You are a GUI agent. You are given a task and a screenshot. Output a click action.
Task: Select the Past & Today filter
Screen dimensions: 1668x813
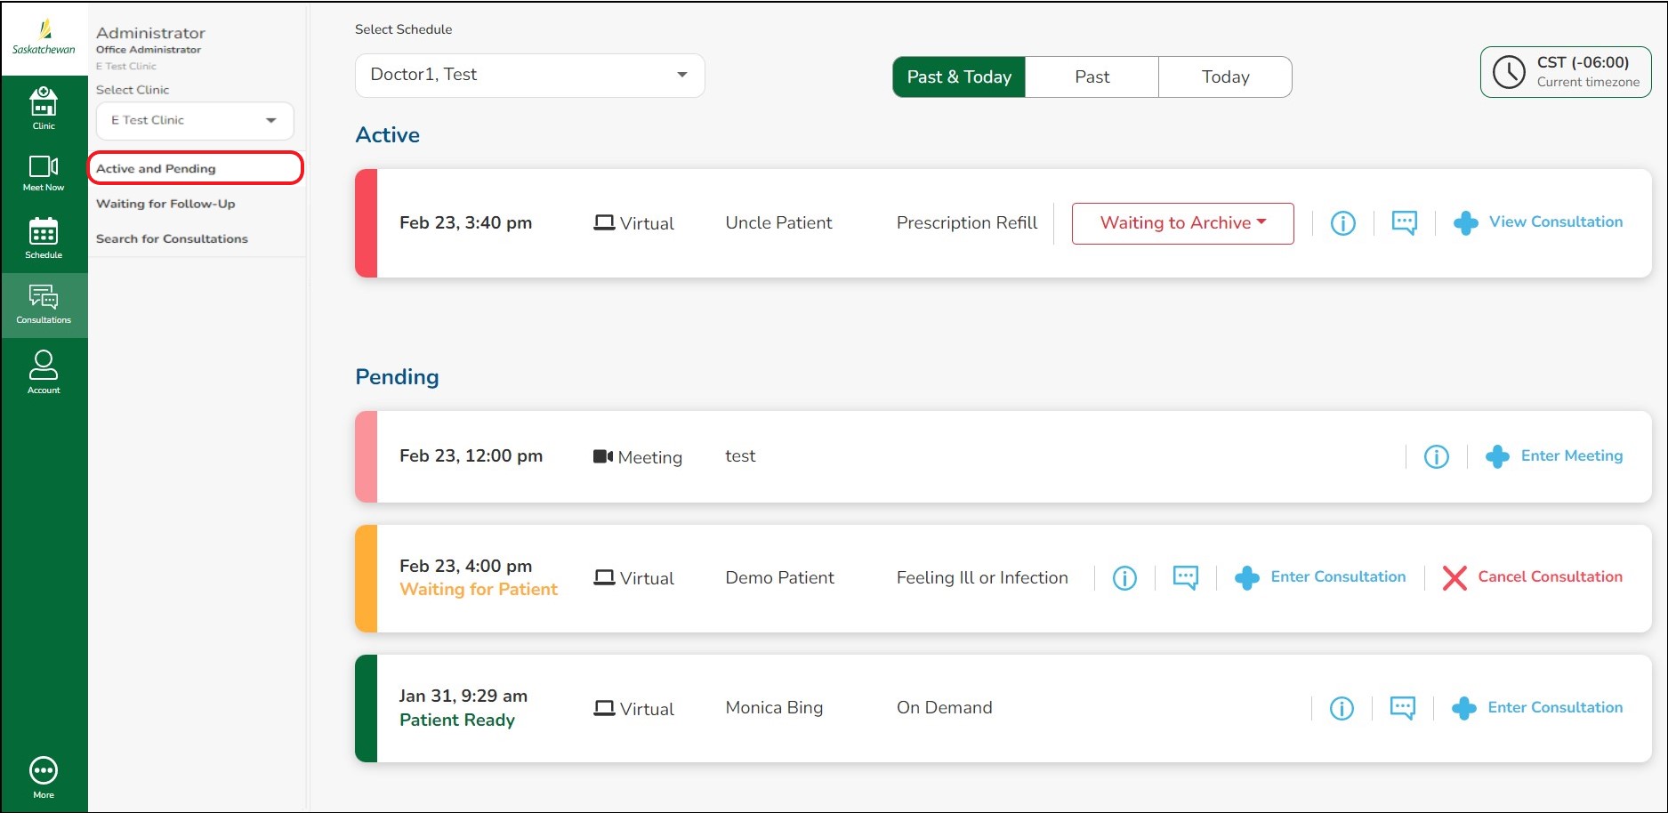pos(958,77)
